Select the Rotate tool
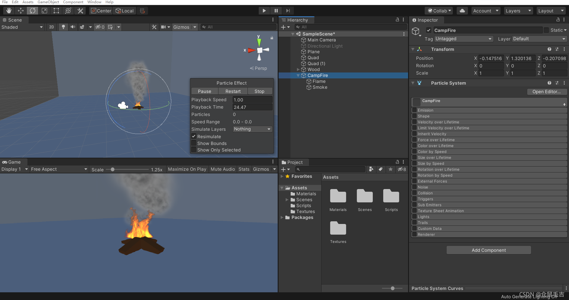569x300 pixels. tap(33, 11)
